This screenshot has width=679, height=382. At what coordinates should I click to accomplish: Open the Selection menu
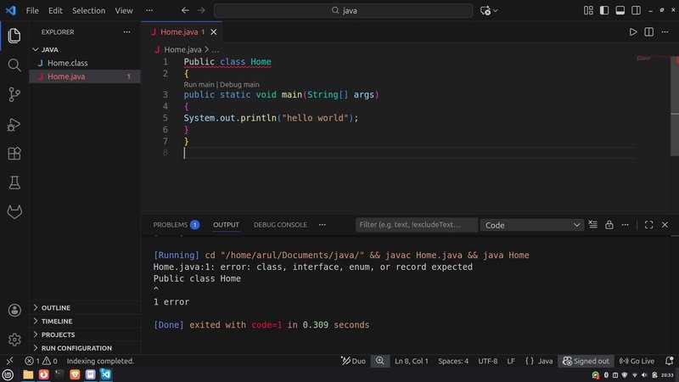coord(88,11)
